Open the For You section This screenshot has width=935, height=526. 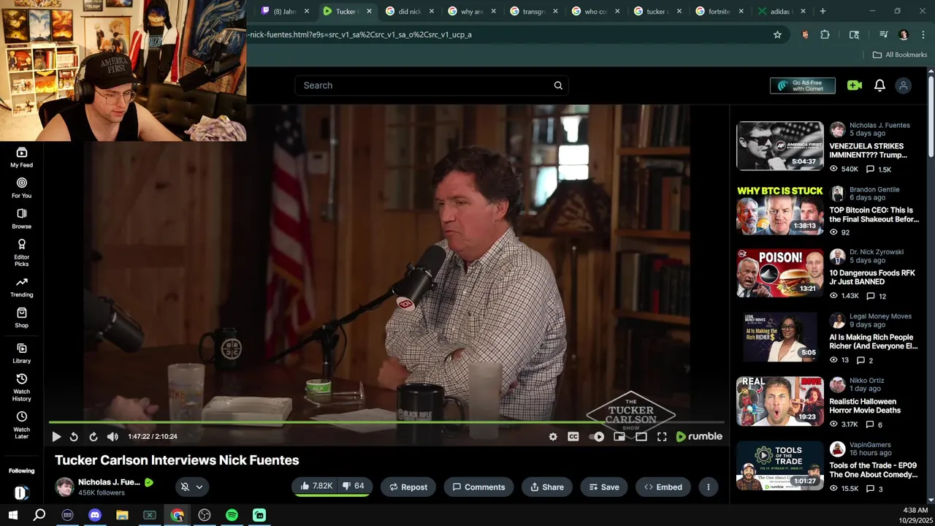(21, 188)
